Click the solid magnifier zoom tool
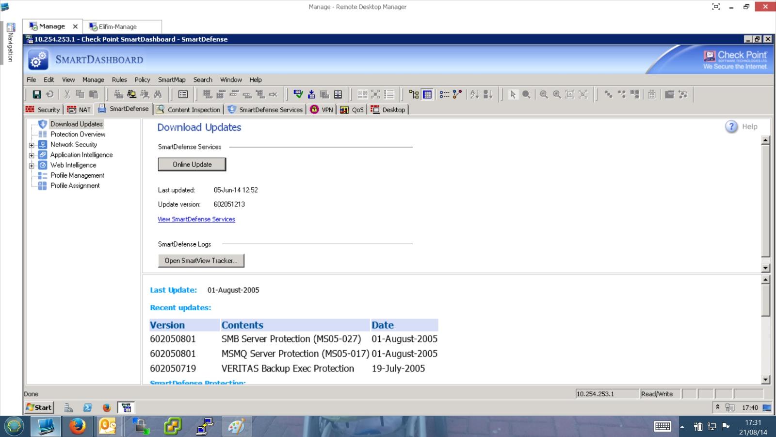Viewport: 776px width, 437px height. coord(526,95)
